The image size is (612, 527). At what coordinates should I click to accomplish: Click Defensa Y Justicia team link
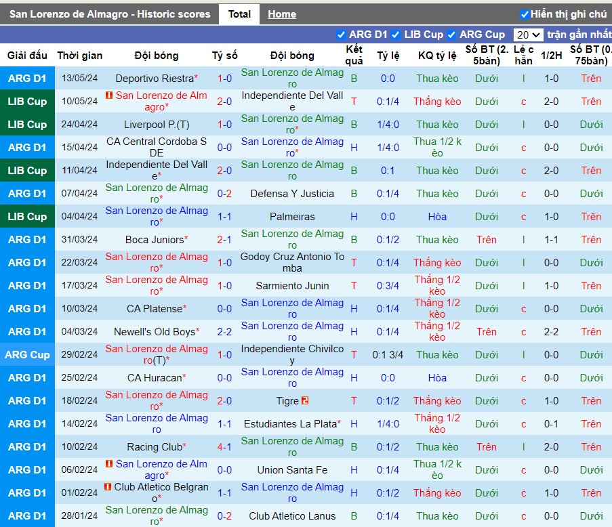(292, 194)
